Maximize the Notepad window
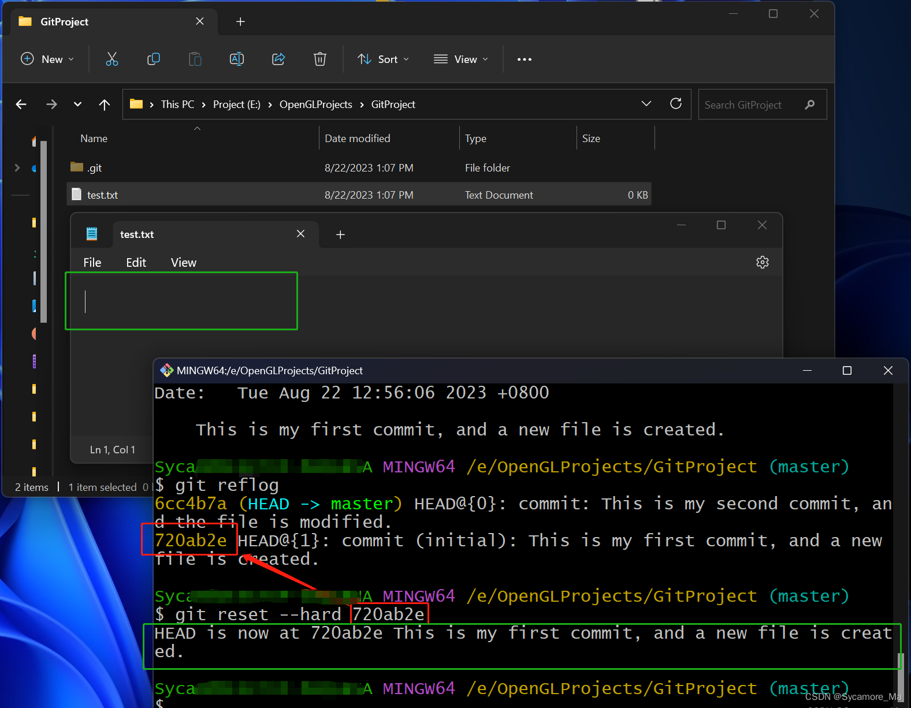 tap(721, 225)
